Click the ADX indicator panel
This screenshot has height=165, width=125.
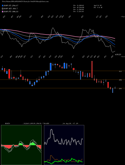point(64,145)
